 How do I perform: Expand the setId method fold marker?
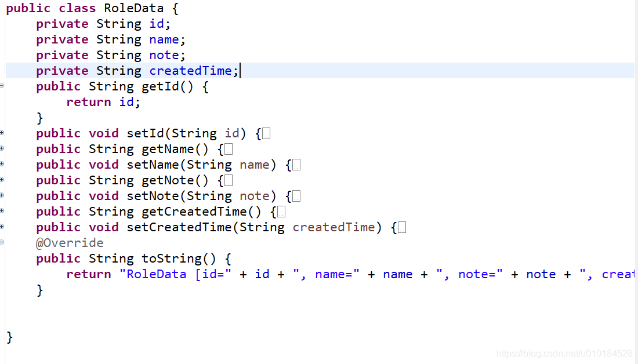point(2,133)
